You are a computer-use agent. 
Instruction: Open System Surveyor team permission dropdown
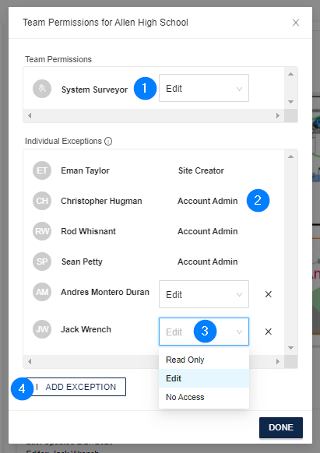click(204, 88)
